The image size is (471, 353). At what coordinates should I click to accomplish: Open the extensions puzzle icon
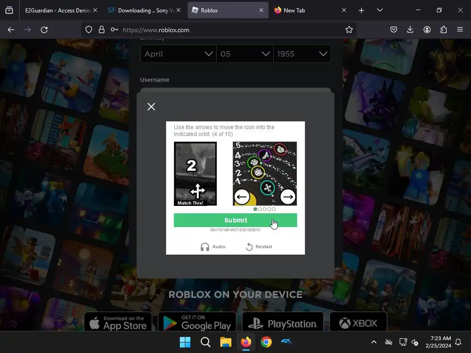coord(443,30)
